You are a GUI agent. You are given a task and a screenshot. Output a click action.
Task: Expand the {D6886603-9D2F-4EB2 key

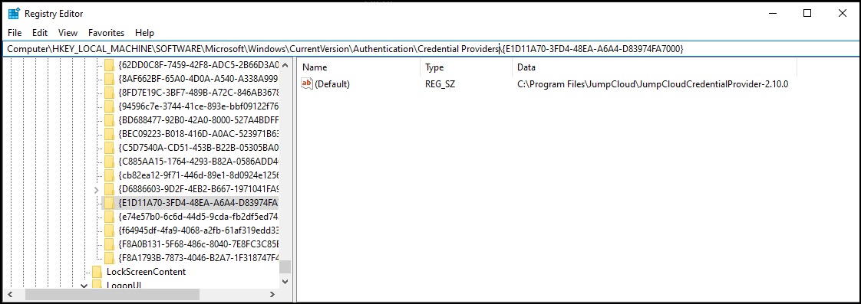click(x=97, y=189)
